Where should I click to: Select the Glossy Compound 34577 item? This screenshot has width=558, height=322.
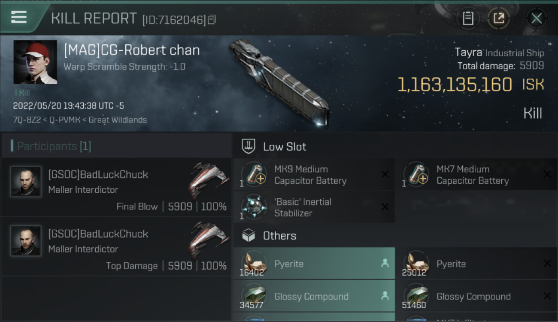pyautogui.click(x=314, y=296)
